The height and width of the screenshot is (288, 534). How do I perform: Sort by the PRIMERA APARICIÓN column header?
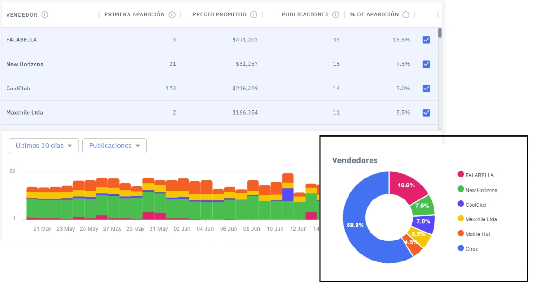point(135,14)
